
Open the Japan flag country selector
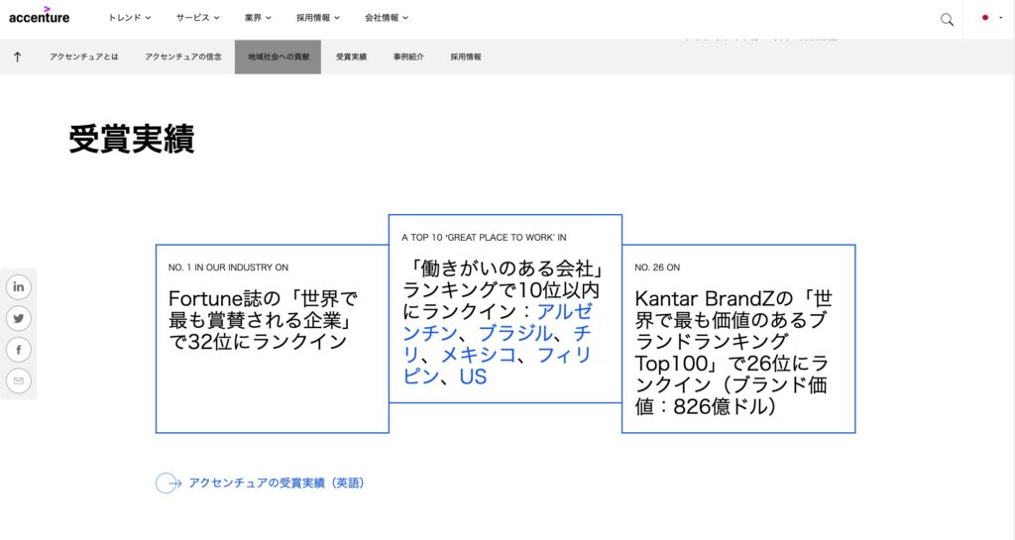[988, 18]
